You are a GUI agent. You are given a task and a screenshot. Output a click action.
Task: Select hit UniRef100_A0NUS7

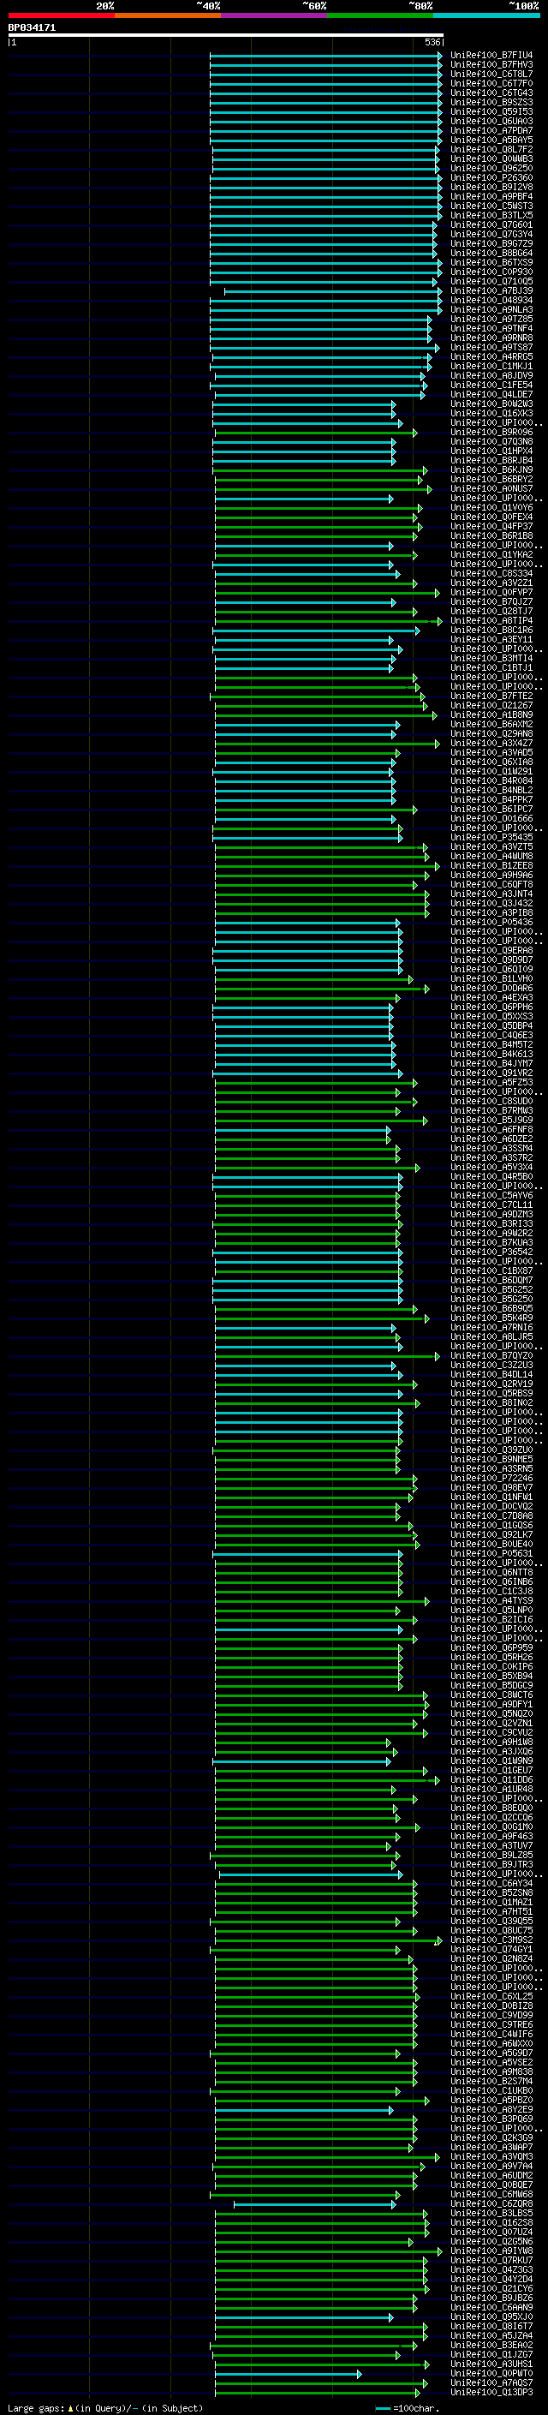(491, 488)
